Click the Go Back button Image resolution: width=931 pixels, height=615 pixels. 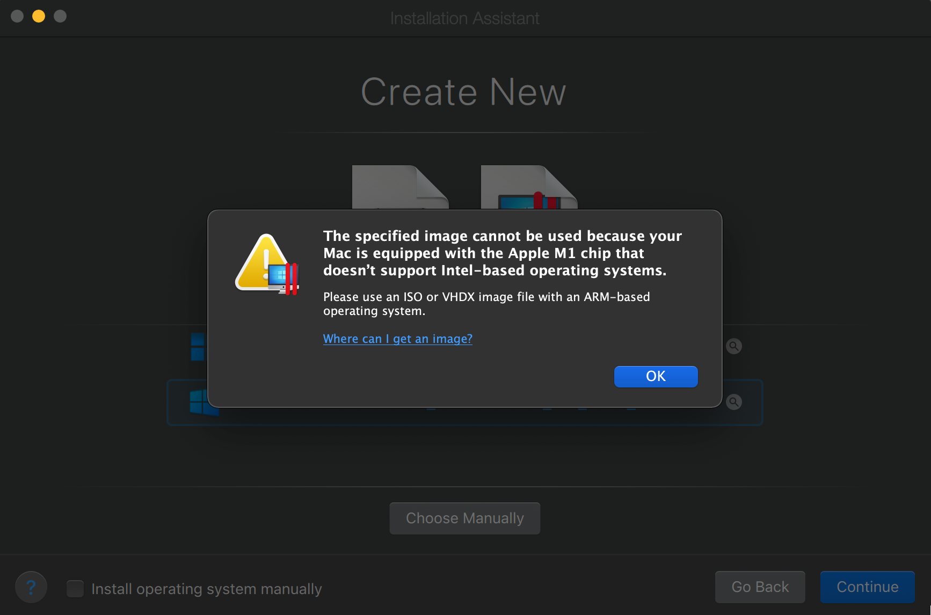[760, 587]
